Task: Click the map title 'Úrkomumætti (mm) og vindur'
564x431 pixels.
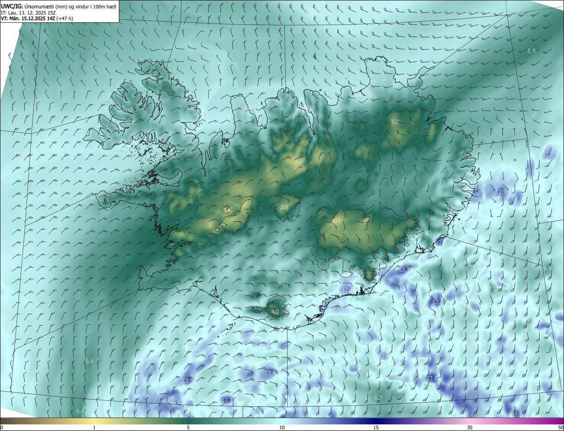Action: [57, 6]
